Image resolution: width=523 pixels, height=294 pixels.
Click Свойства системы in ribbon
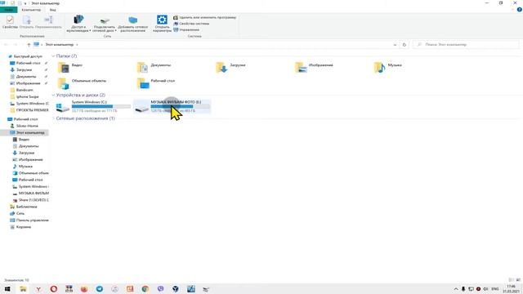(x=191, y=24)
